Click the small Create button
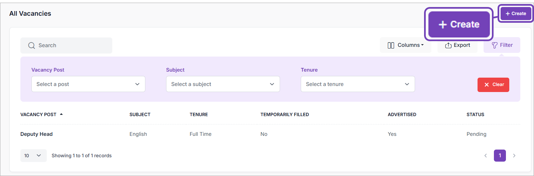The image size is (534, 176). [x=516, y=14]
